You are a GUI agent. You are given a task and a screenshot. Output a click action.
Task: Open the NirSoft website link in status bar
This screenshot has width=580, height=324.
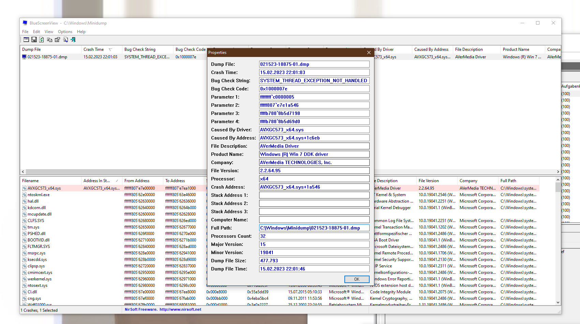(180, 310)
